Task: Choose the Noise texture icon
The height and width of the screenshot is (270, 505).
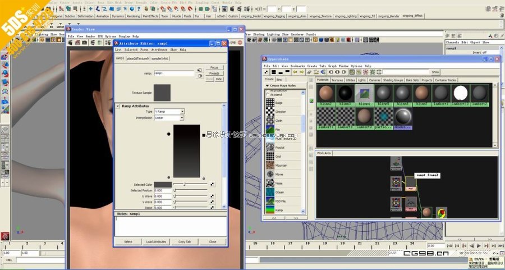Action: [x=270, y=183]
